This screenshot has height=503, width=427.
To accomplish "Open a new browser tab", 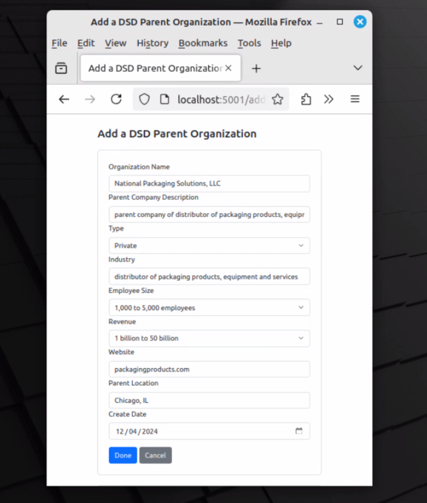I will 256,68.
